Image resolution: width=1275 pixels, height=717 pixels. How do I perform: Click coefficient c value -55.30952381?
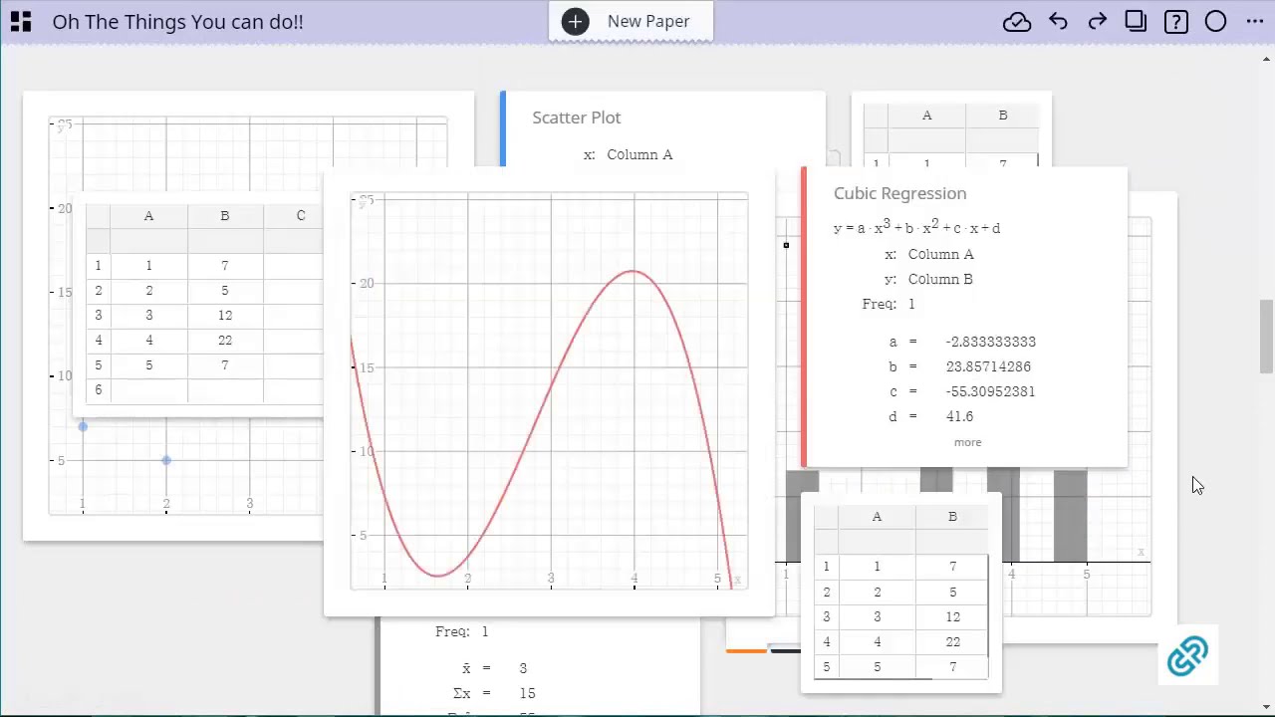click(x=990, y=391)
